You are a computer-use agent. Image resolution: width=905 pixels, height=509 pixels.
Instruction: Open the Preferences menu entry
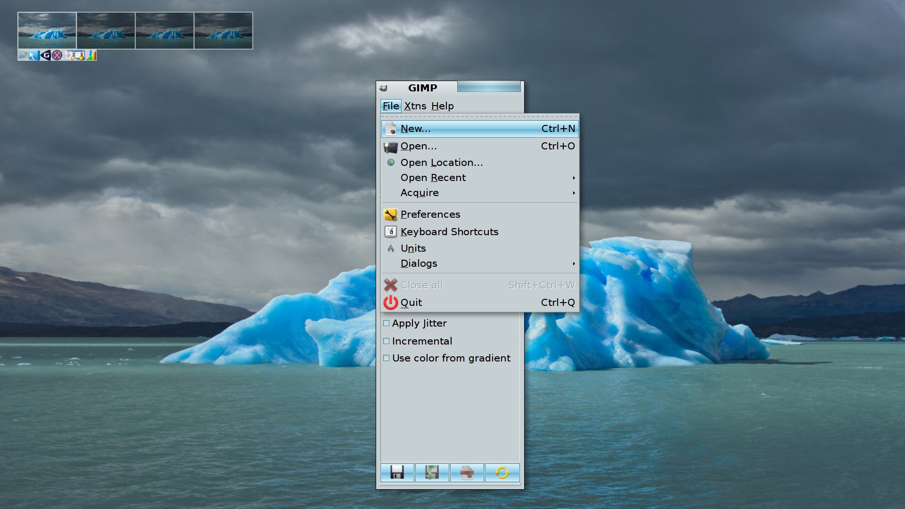tap(480, 214)
